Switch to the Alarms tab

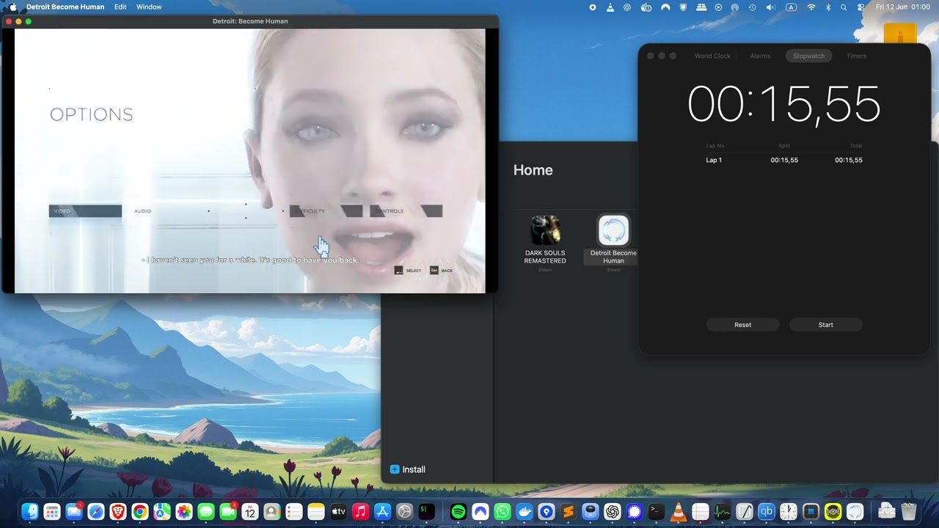[760, 56]
